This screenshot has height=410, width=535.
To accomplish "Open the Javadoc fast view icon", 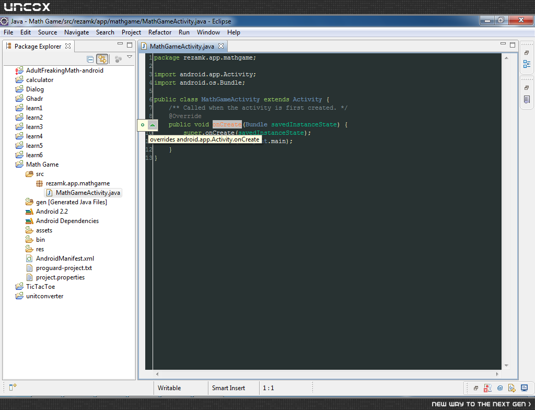I will pyautogui.click(x=500, y=388).
